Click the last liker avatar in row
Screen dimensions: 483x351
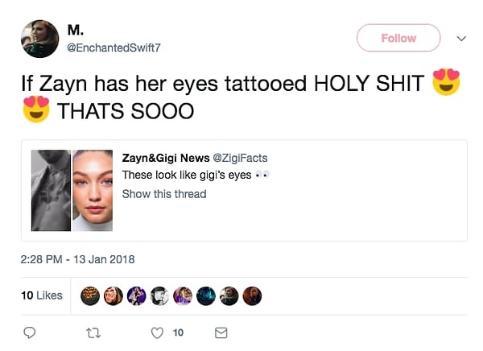point(252,296)
